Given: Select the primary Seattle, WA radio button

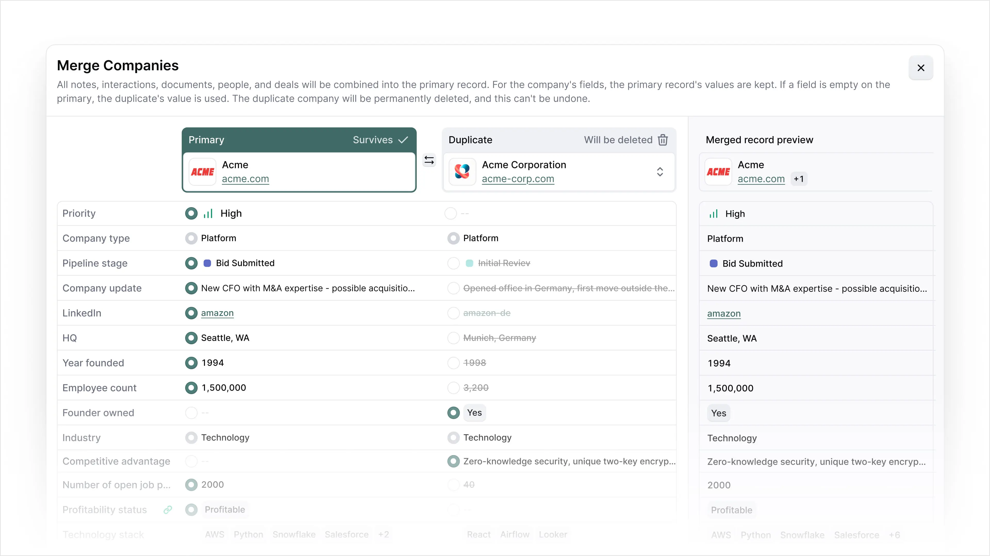Looking at the screenshot, I should pos(191,338).
